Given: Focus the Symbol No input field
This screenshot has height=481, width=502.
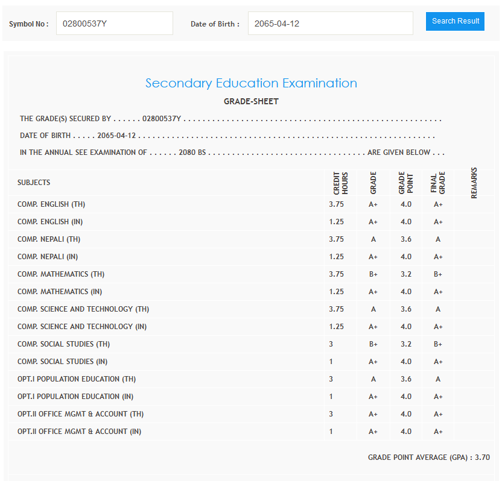Looking at the screenshot, I should point(115,24).
